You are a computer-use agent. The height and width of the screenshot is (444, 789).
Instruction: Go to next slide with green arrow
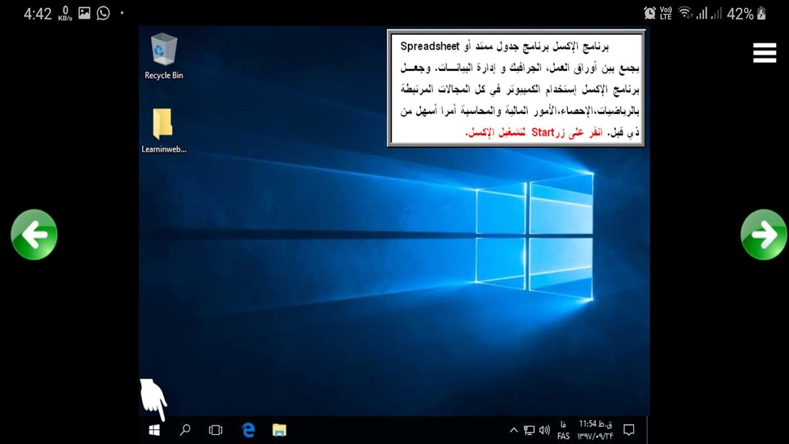(x=764, y=235)
